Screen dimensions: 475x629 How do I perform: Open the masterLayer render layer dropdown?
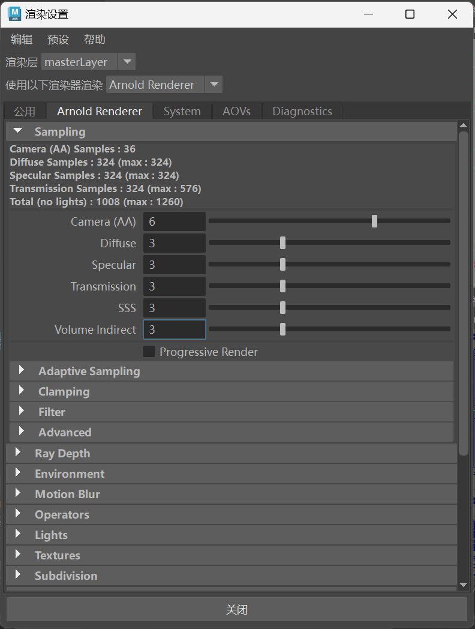tap(88, 62)
